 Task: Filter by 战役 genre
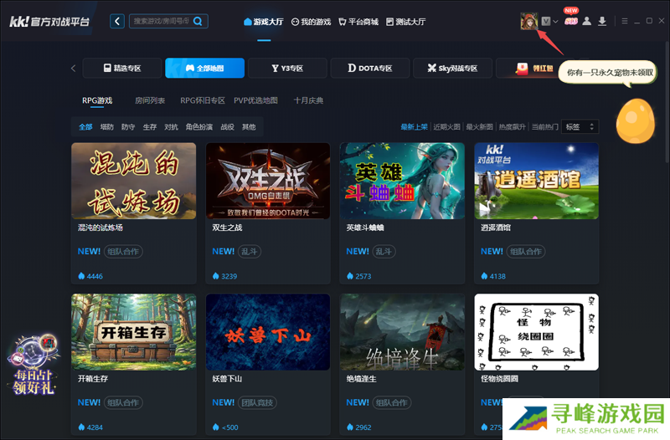tap(227, 127)
